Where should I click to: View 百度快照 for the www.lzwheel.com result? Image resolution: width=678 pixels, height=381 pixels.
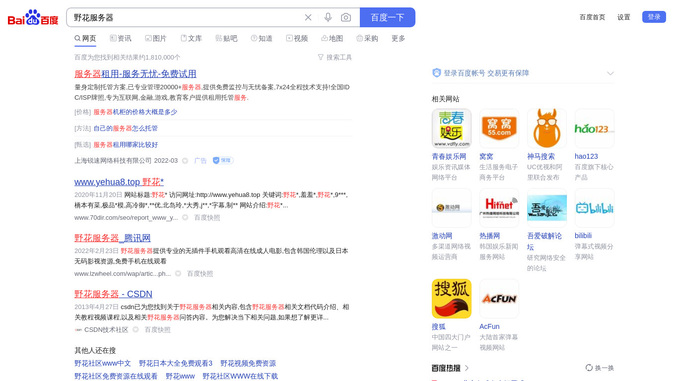coord(200,274)
